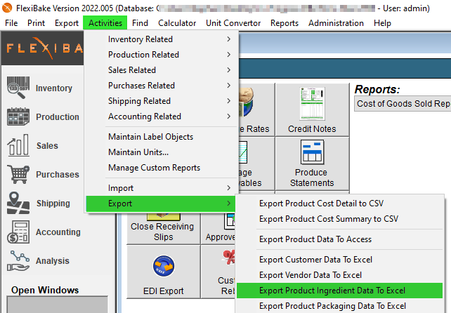The image size is (451, 313).
Task: Expand Shipping Related submenu arrow
Action: click(229, 101)
